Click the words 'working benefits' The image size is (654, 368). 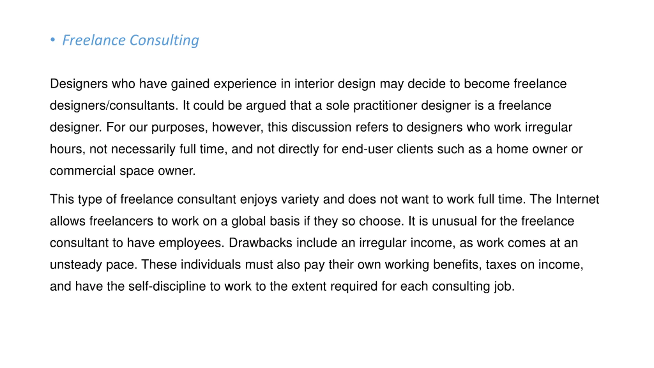433,265
